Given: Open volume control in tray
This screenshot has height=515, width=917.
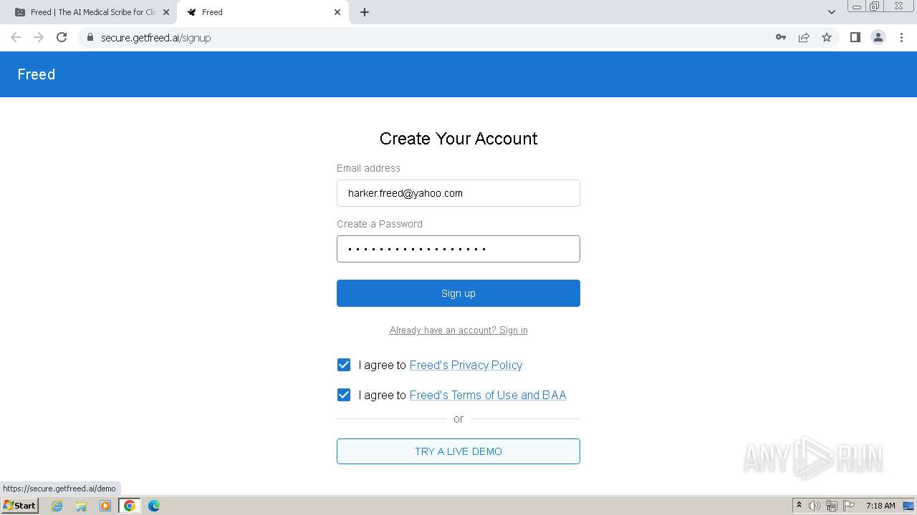Looking at the screenshot, I should [x=815, y=506].
